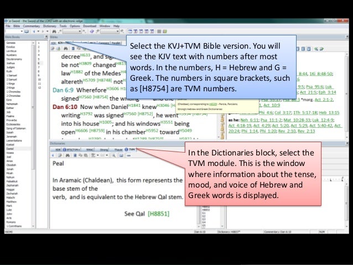Open the Eph 3:14 commentary cross-reference

327,92
